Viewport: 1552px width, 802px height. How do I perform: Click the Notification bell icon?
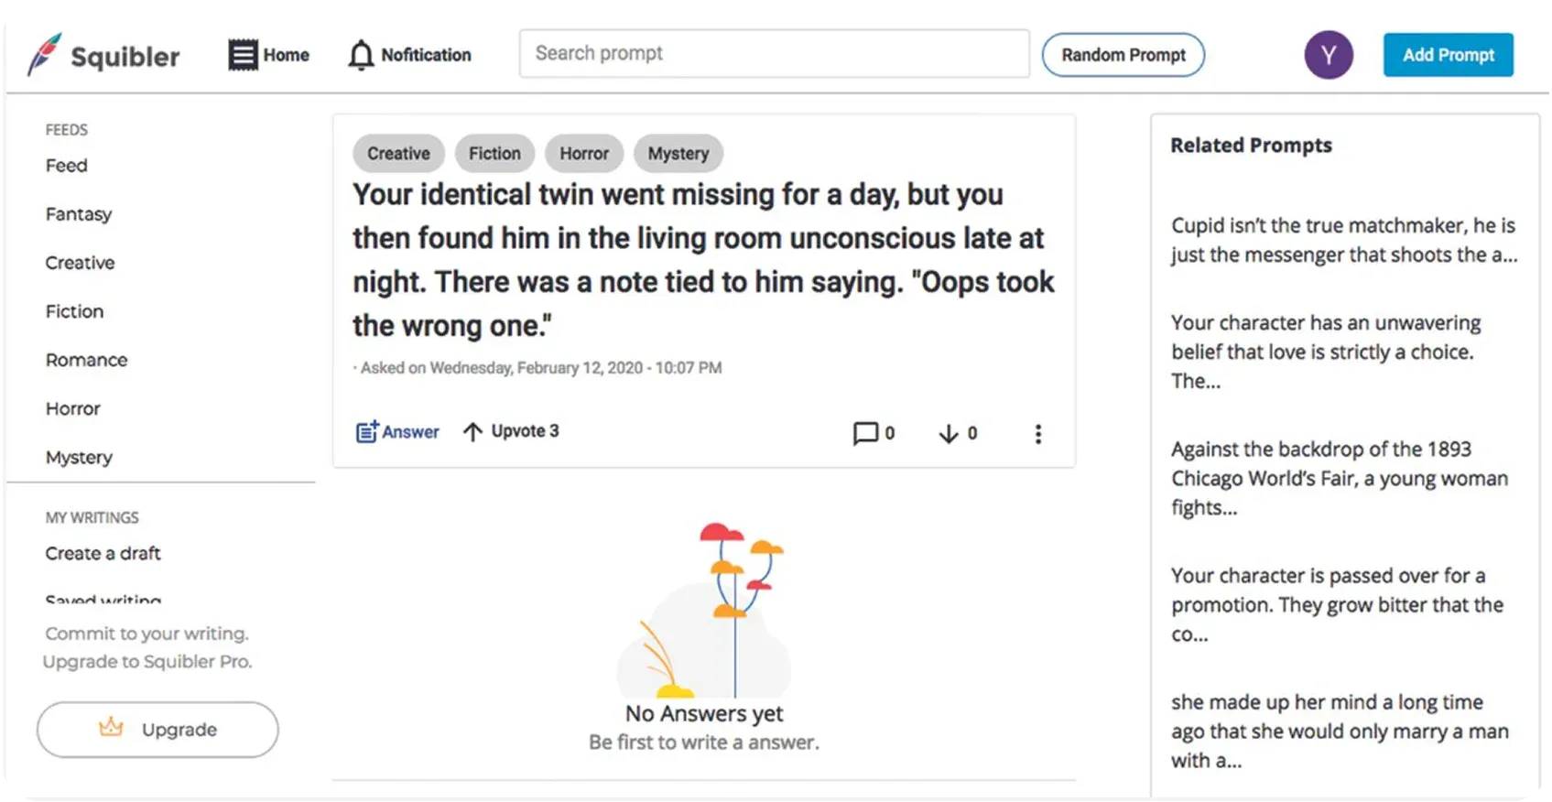click(x=361, y=55)
